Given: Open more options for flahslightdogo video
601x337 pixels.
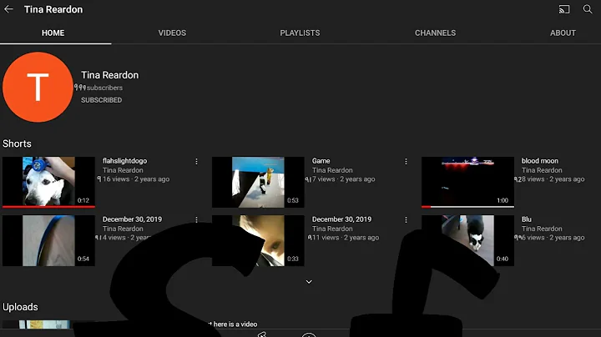Looking at the screenshot, I should tap(196, 162).
